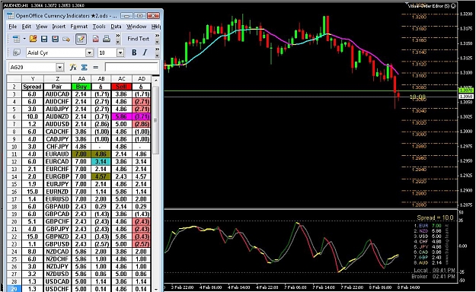Click the vertical scrollbar up arrow

tap(155, 81)
